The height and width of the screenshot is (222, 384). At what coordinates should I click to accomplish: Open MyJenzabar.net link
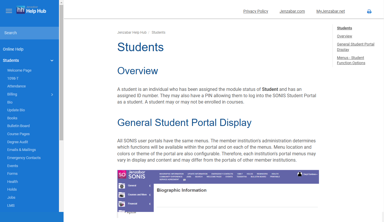point(330,11)
